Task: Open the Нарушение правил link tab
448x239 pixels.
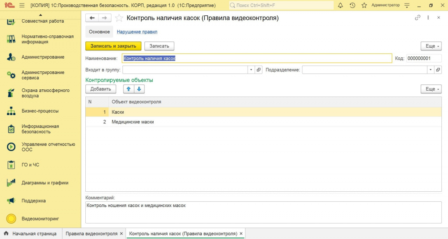Action: (x=137, y=32)
